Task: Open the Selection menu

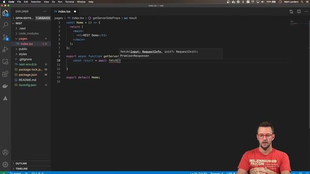Action: click(x=36, y=2)
